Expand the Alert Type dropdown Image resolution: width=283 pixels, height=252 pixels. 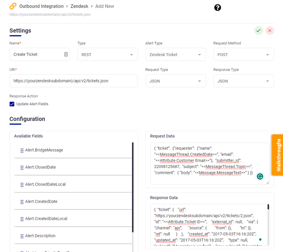(x=175, y=54)
